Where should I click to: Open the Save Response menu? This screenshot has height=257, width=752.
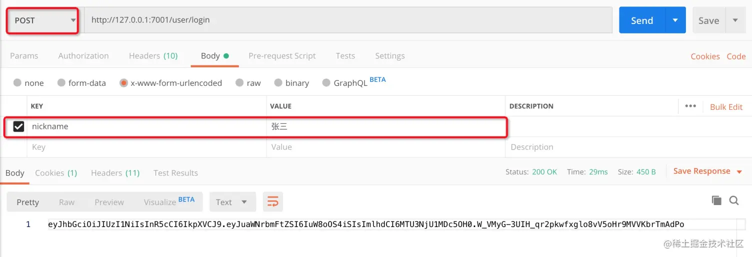pyautogui.click(x=707, y=171)
